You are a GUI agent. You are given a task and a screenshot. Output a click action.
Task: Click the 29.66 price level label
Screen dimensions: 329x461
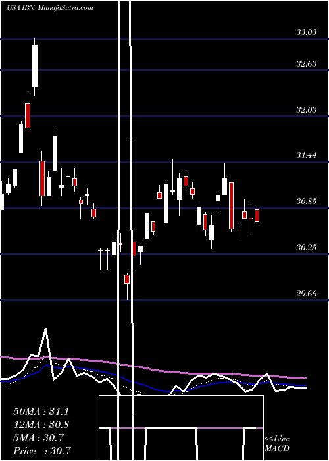point(307,294)
